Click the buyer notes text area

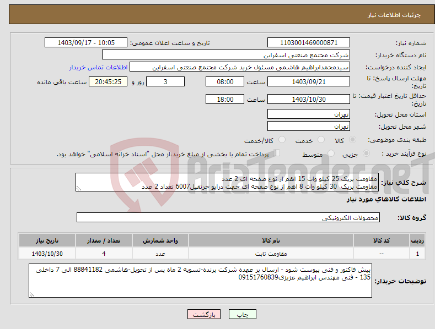click(200, 281)
